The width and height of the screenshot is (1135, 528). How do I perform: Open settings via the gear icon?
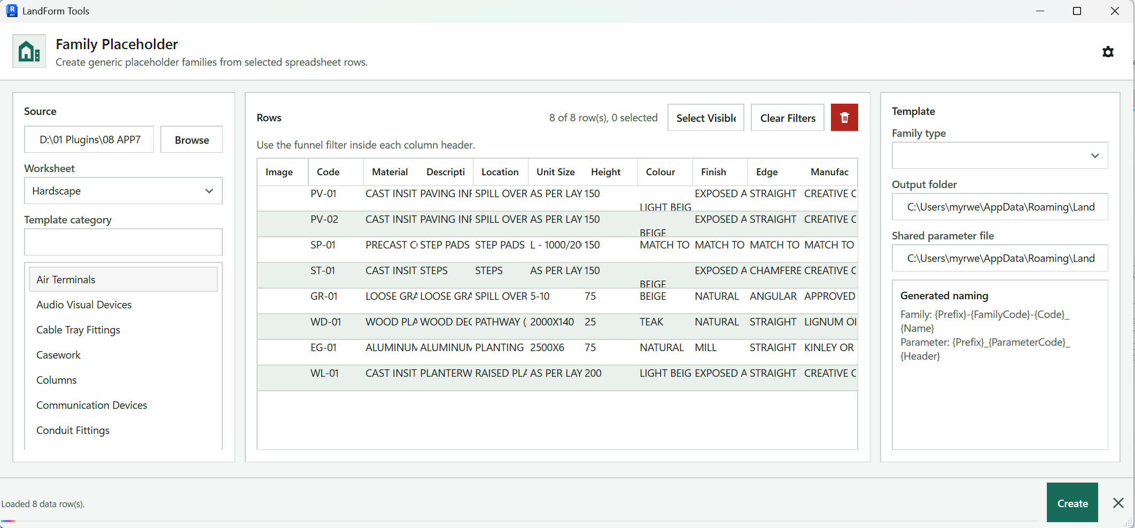click(x=1108, y=52)
